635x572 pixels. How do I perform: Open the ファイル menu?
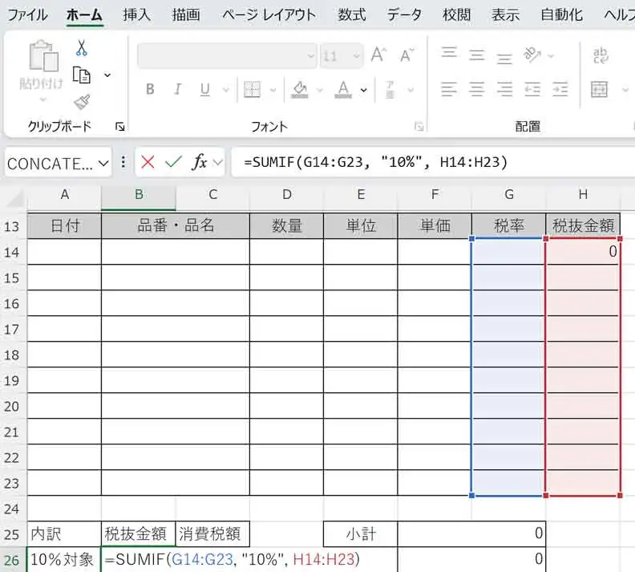[27, 15]
